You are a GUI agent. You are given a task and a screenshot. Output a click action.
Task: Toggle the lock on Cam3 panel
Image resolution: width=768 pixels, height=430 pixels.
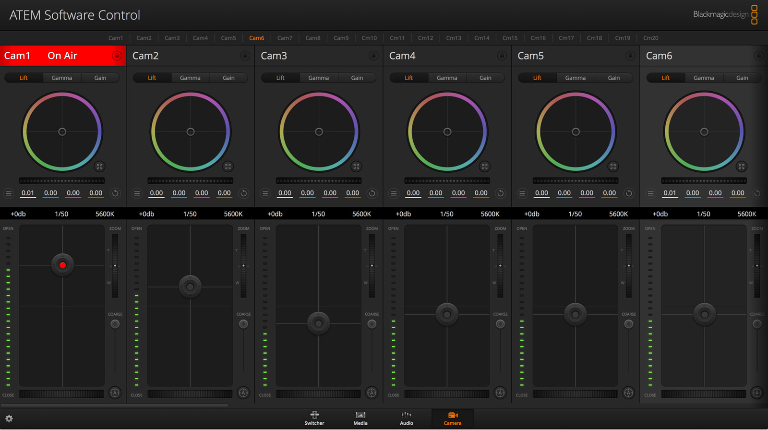pyautogui.click(x=373, y=56)
